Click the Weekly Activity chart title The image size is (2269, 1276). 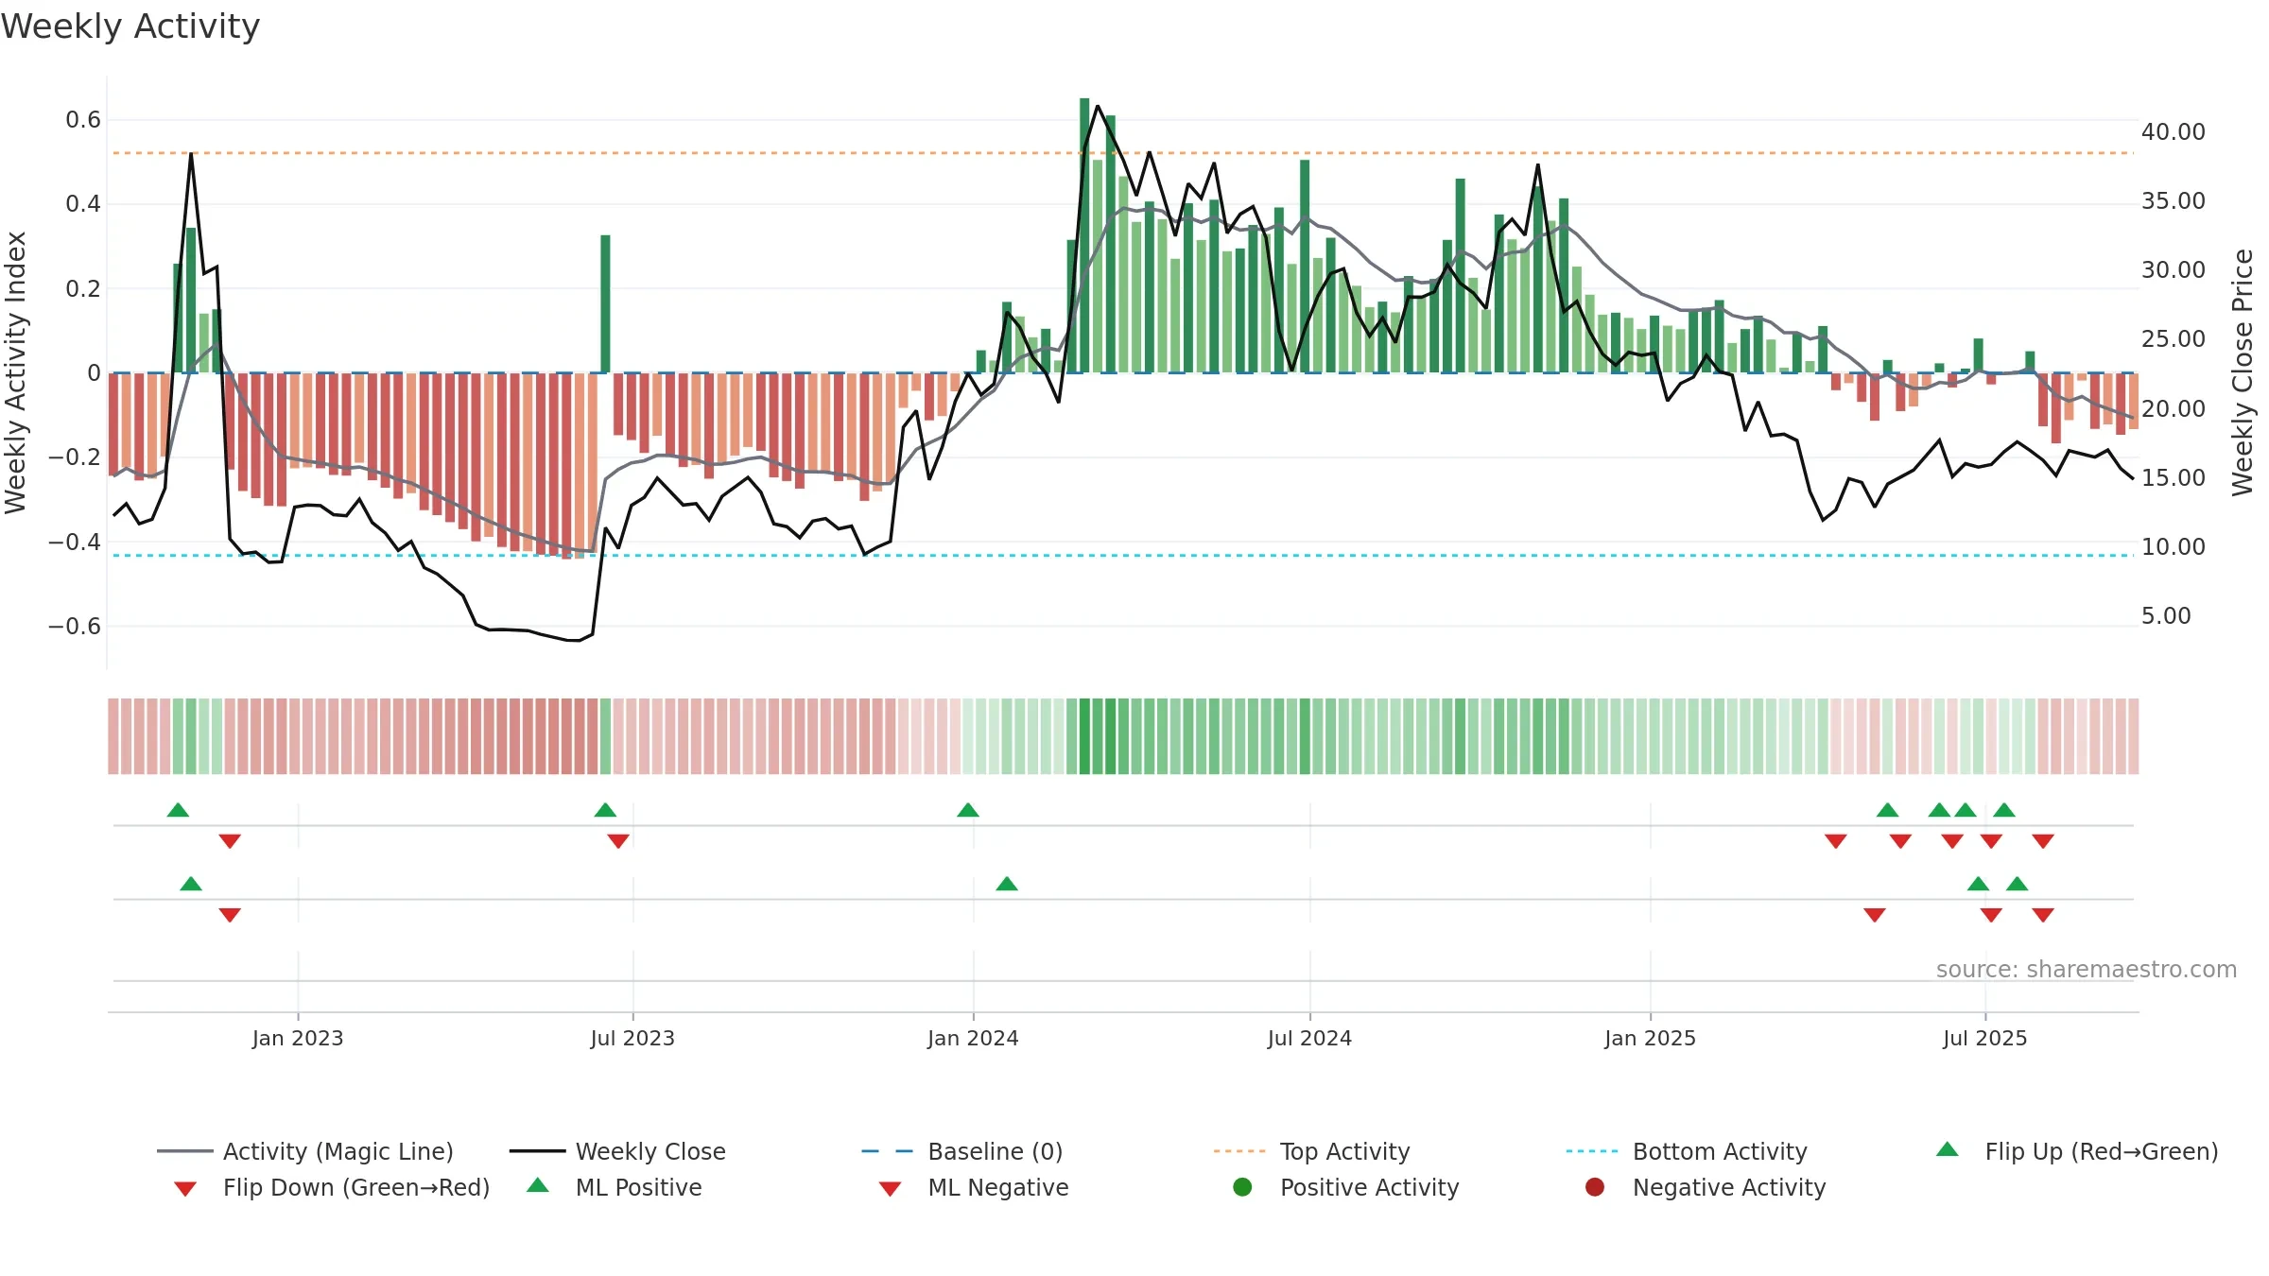coord(130,26)
